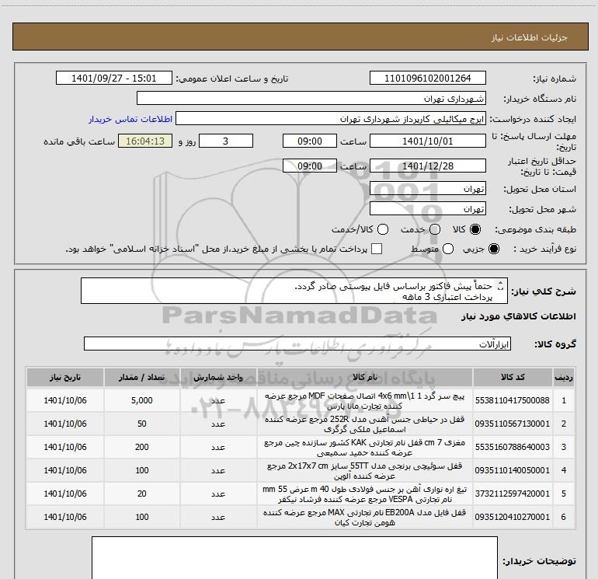Viewport: 598px width, 579px height.
Task: Click product code 0935110567130001
Action: (x=513, y=424)
